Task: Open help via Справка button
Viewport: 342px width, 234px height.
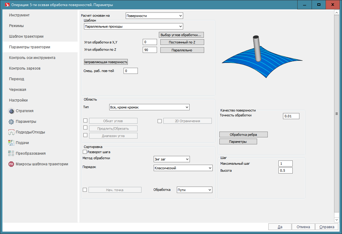Action: point(327,227)
